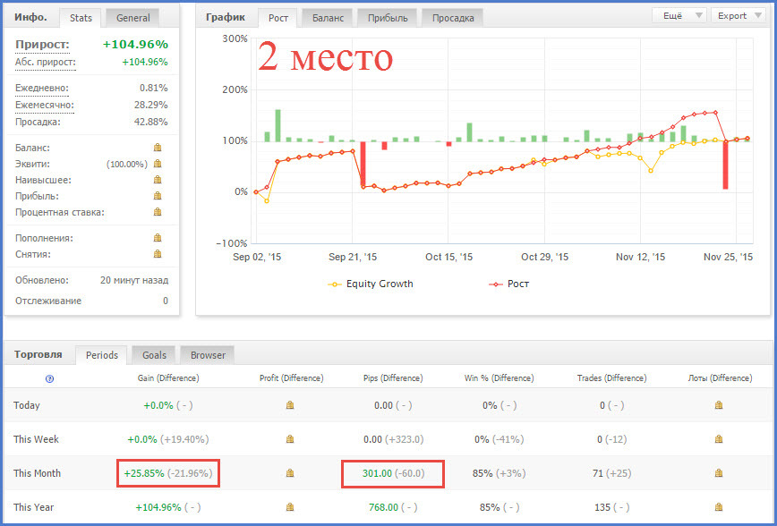Click the Абс. прирост label link
The width and height of the screenshot is (777, 526).
click(45, 62)
